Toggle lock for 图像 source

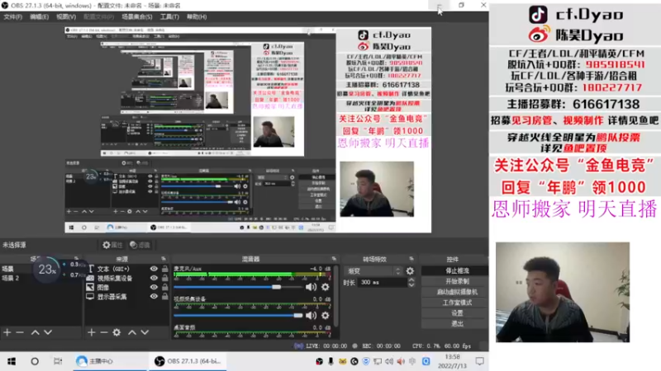coord(164,287)
